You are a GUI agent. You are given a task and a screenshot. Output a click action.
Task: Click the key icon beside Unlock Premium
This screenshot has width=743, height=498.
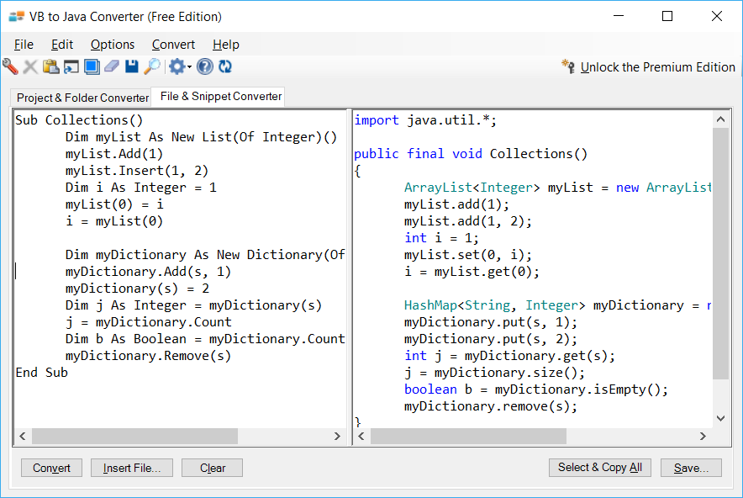(x=568, y=66)
